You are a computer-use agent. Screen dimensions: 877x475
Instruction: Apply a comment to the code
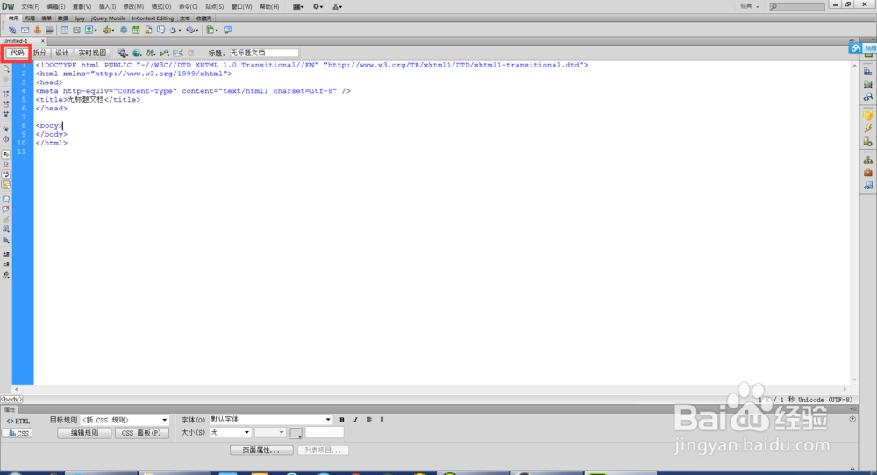(6, 199)
